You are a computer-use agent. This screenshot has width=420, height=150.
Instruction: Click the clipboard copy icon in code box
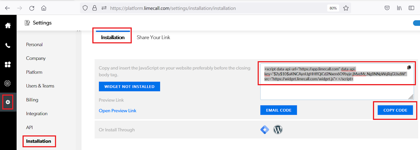pos(409,67)
